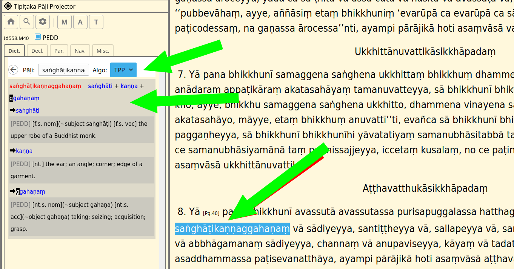Expand the kaṇṇa dictionary entry arrow
The height and width of the screenshot is (269, 514).
(x=12, y=151)
